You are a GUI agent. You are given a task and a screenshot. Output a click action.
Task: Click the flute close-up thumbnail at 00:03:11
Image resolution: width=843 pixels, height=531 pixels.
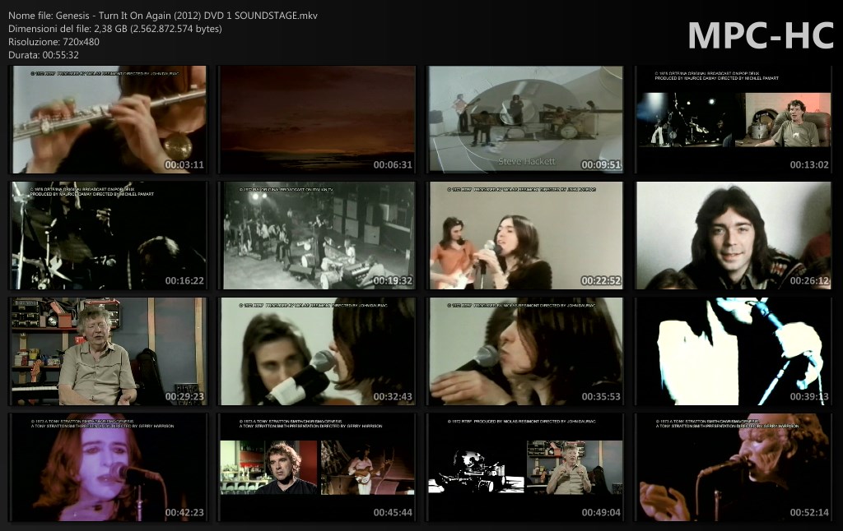click(109, 120)
